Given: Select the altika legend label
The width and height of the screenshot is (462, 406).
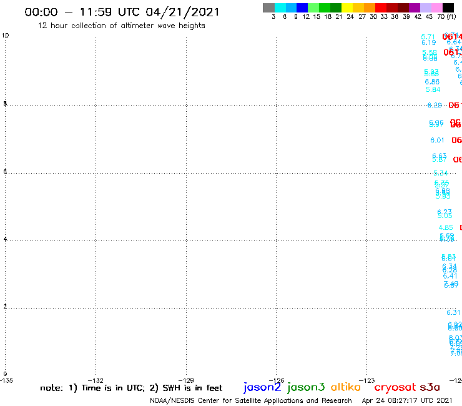Looking at the screenshot, I should [x=345, y=387].
